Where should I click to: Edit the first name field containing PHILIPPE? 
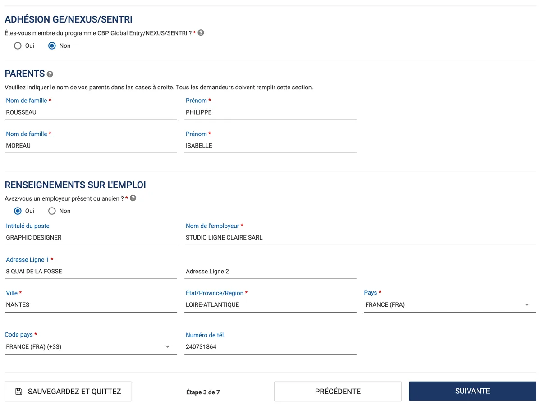270,112
